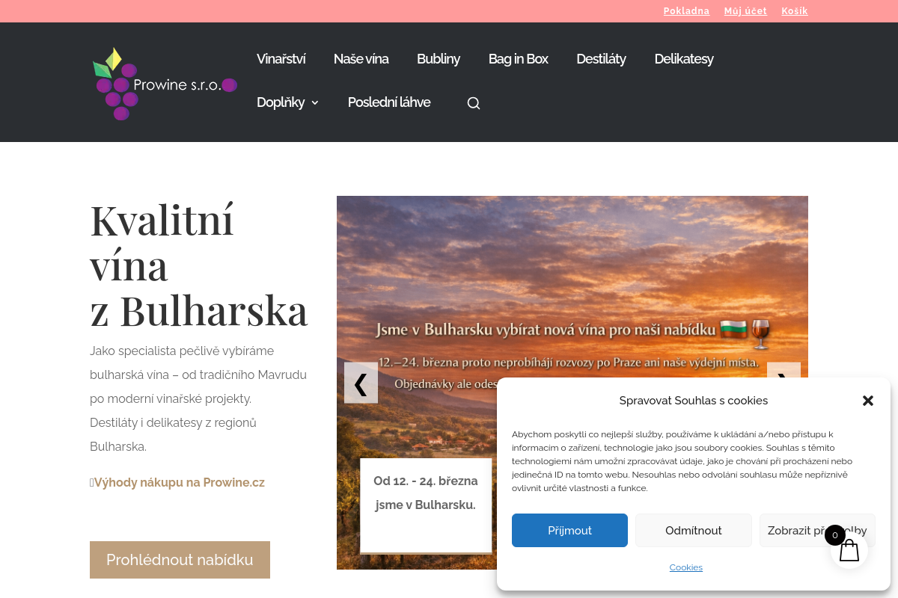
Task: Decline cookies via Odmítnout button
Action: [694, 531]
